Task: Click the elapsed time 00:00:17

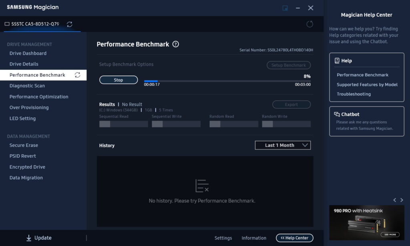Action: [x=152, y=85]
